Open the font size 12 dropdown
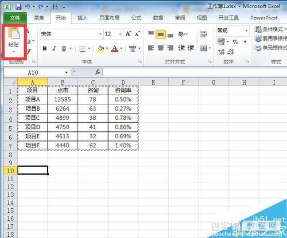Image resolution: width=287 pixels, height=238 pixels. (120, 34)
